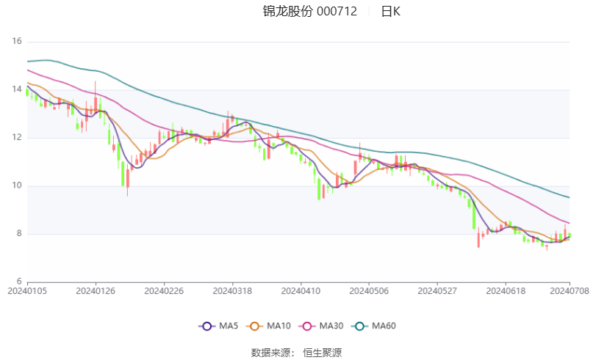The image size is (593, 360).
Task: Toggle the MA5 legend series
Action: point(218,326)
